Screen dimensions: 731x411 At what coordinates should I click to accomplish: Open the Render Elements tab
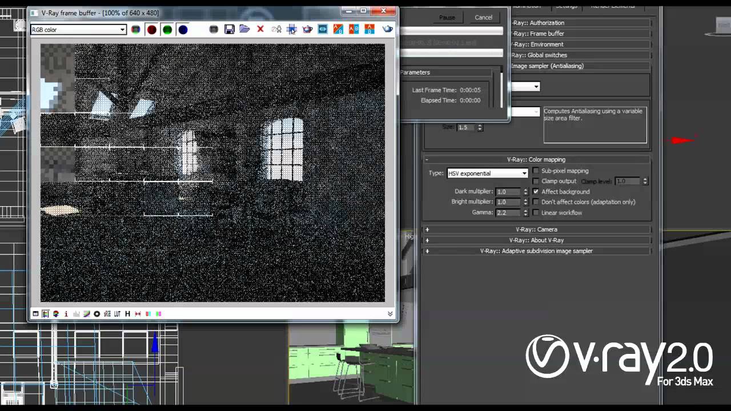613,6
